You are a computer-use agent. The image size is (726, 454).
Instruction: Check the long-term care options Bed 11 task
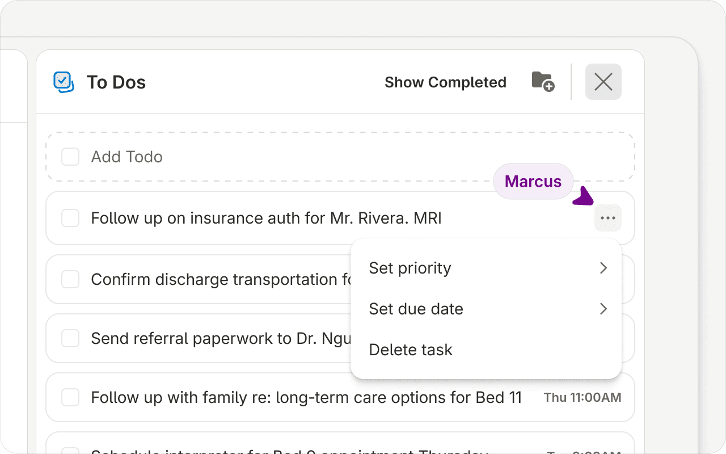[70, 397]
